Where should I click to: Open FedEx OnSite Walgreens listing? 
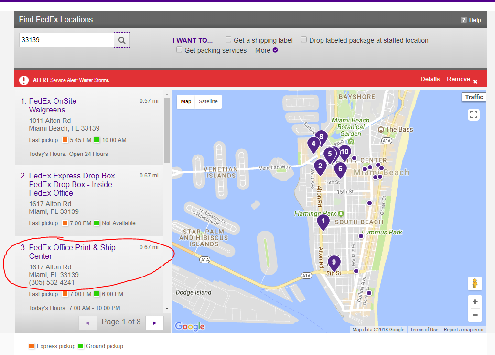53,105
